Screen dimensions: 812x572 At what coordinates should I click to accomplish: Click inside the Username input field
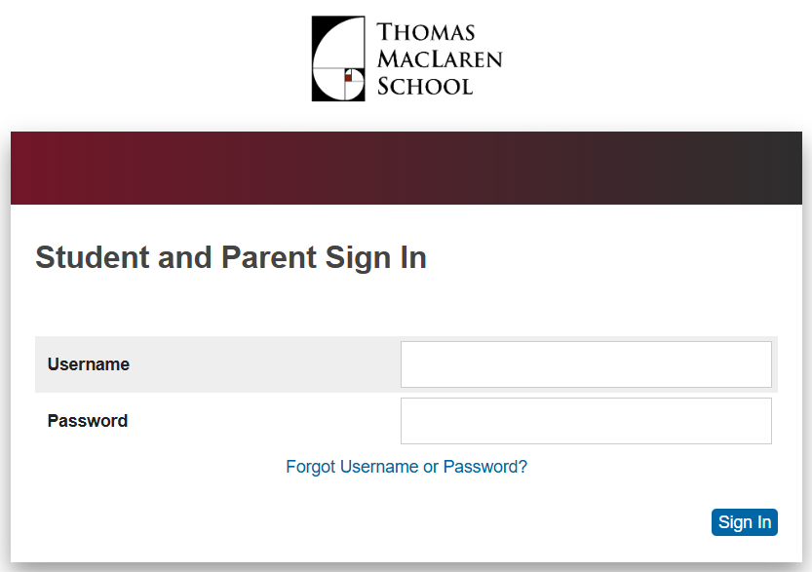(585, 363)
